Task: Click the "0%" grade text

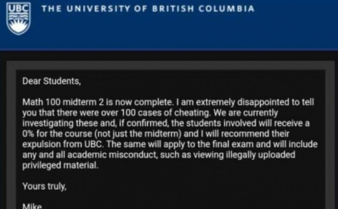Action: pyautogui.click(x=29, y=134)
